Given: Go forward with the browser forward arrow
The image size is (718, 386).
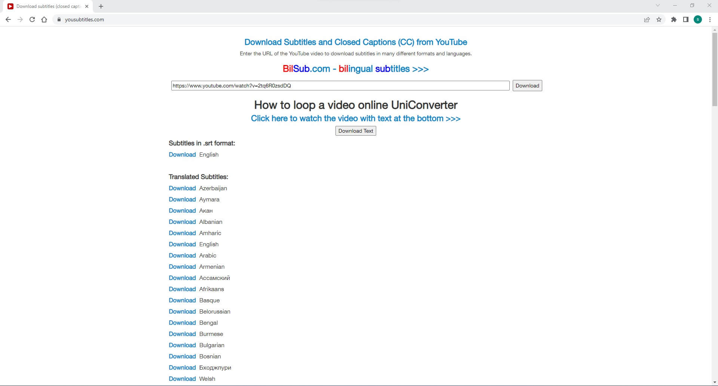Looking at the screenshot, I should click(20, 19).
